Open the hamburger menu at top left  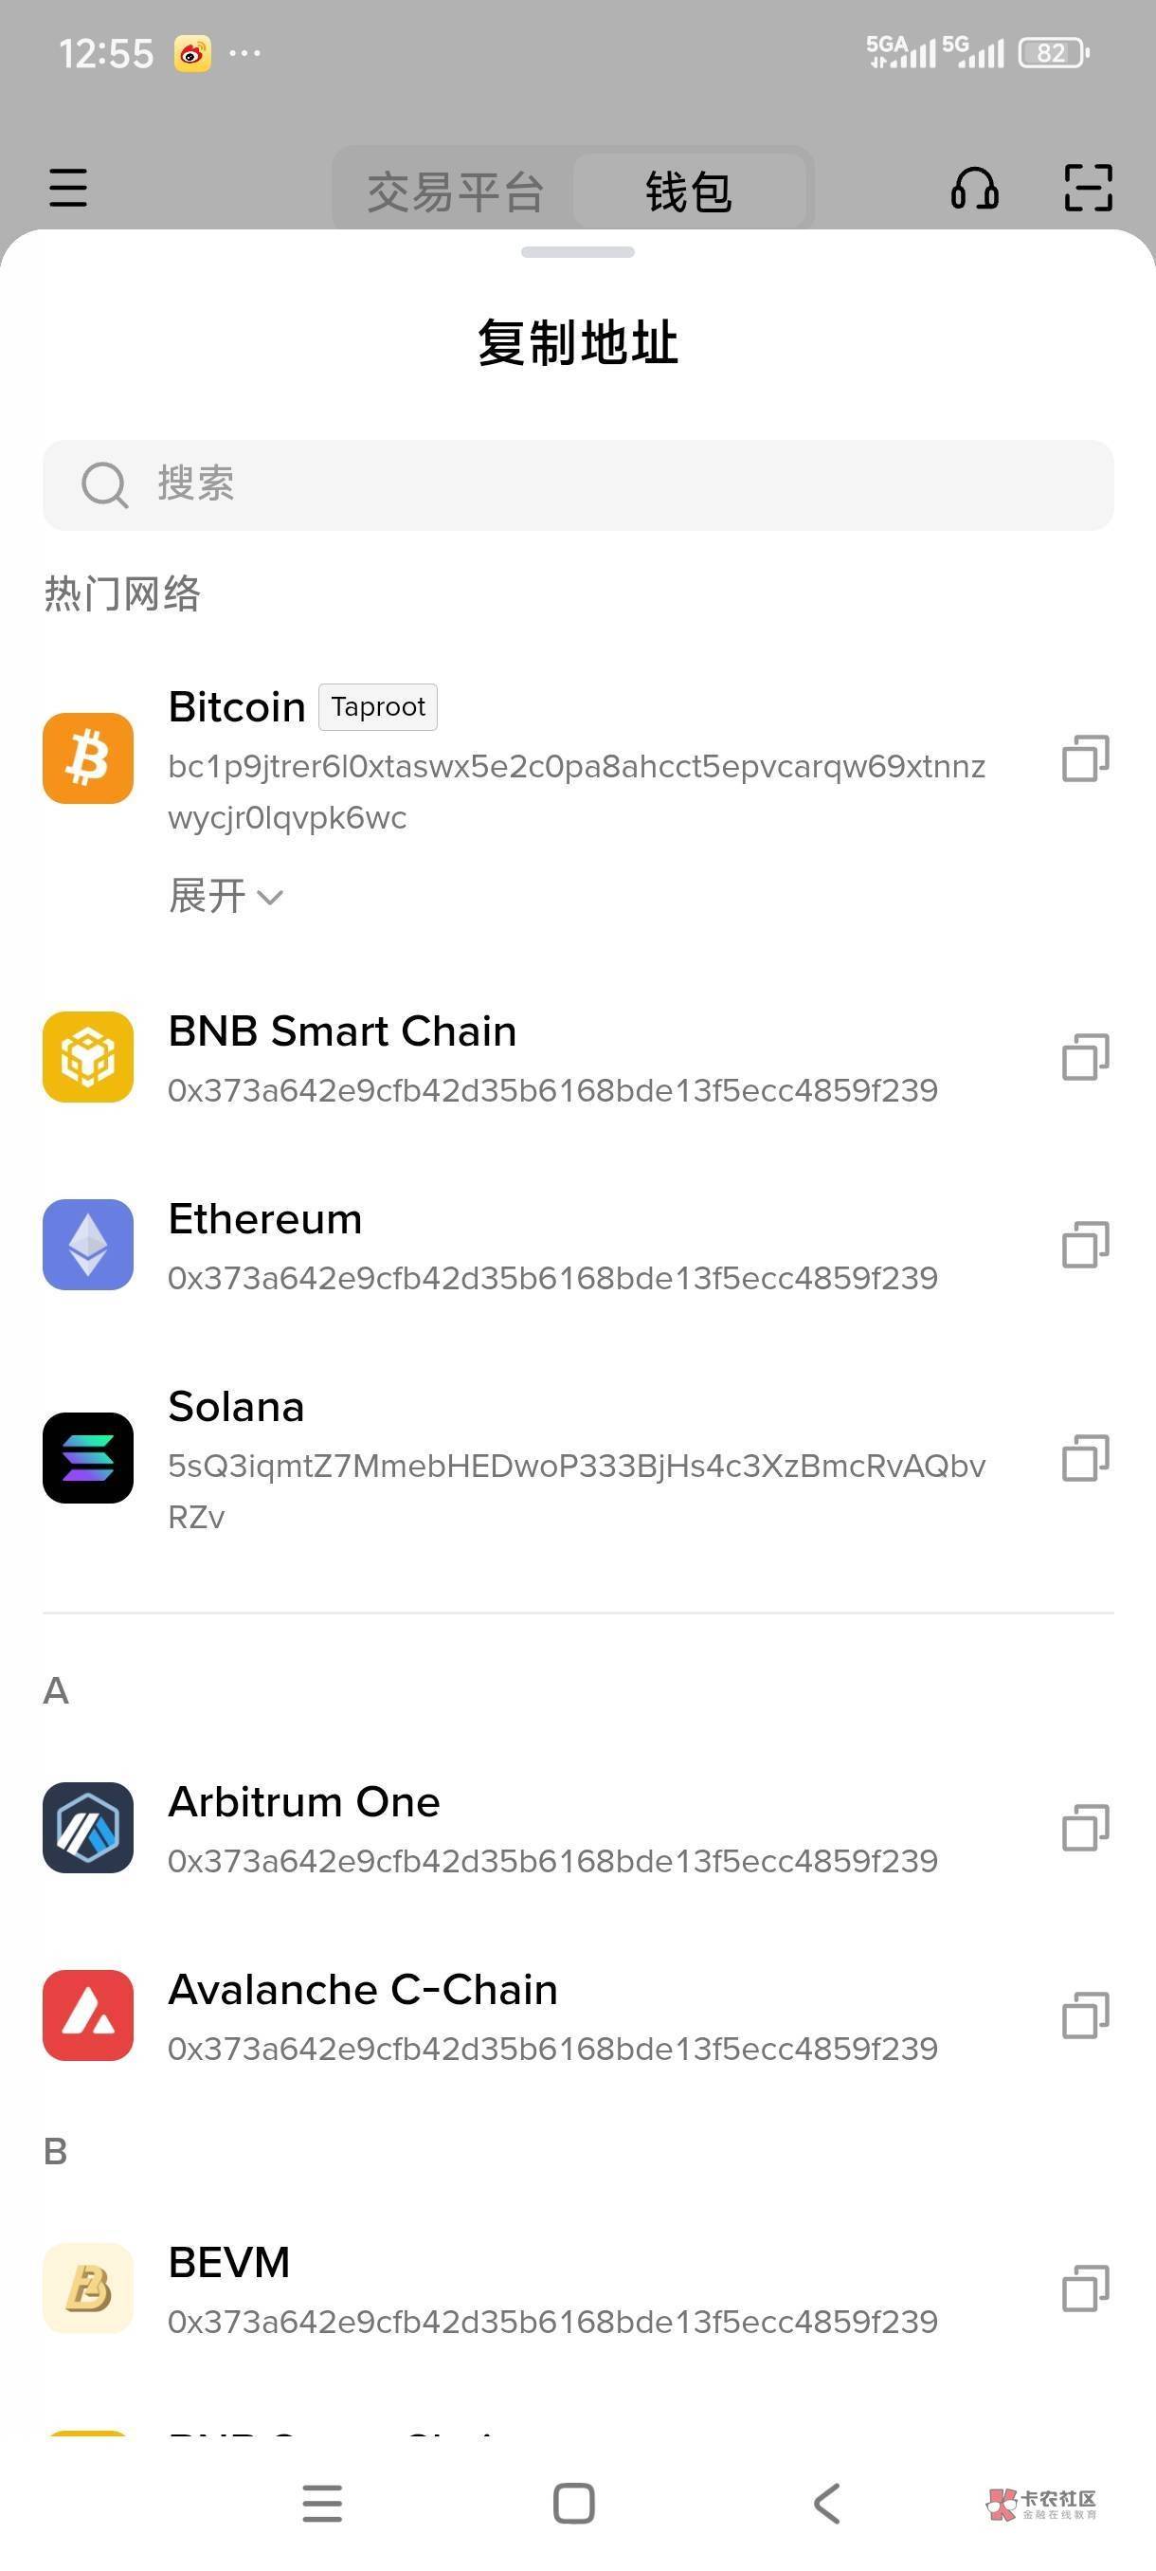[x=68, y=188]
